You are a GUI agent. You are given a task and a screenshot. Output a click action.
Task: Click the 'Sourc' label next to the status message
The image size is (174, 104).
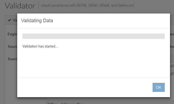(x=12, y=46)
